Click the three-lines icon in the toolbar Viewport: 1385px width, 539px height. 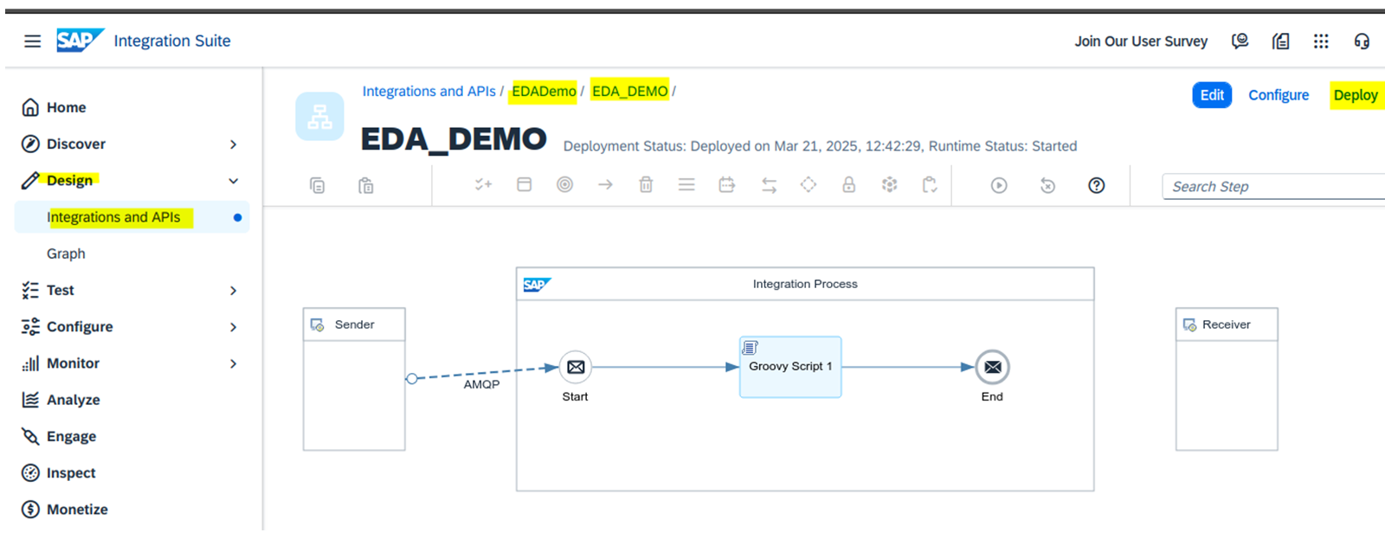click(686, 184)
